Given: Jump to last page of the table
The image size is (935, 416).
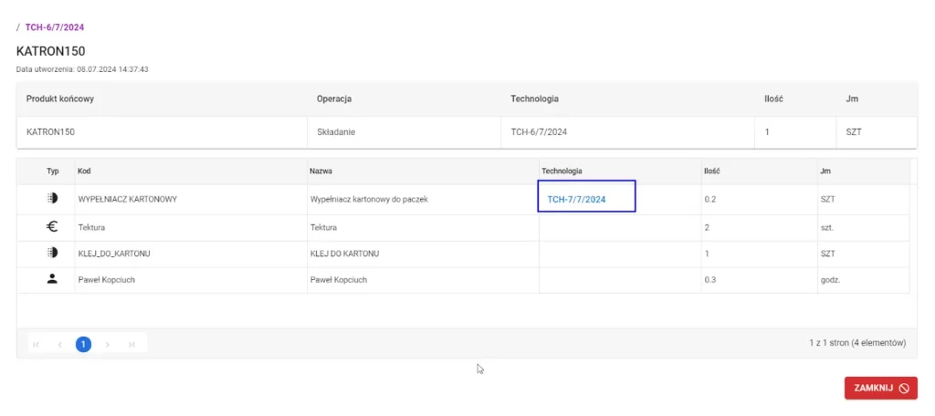Looking at the screenshot, I should (131, 344).
